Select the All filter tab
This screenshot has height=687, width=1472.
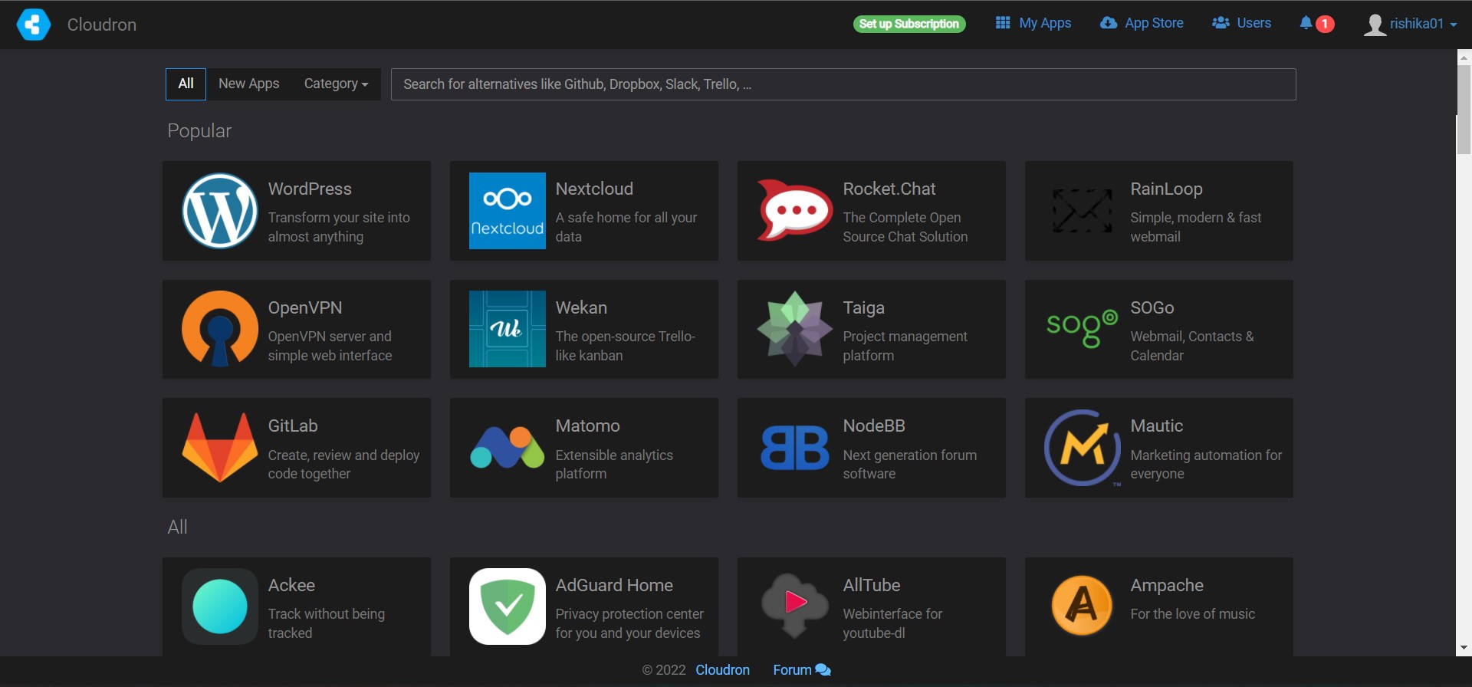click(186, 84)
